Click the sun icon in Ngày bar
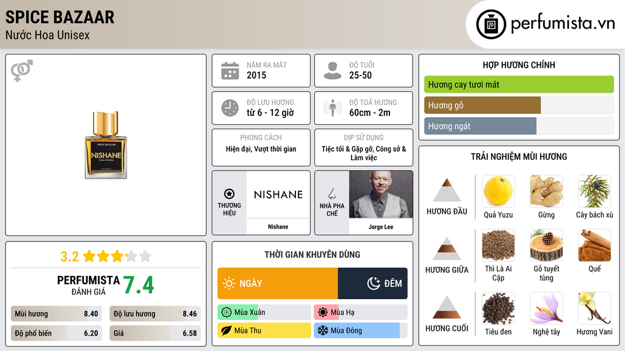This screenshot has width=625, height=351. pyautogui.click(x=229, y=283)
